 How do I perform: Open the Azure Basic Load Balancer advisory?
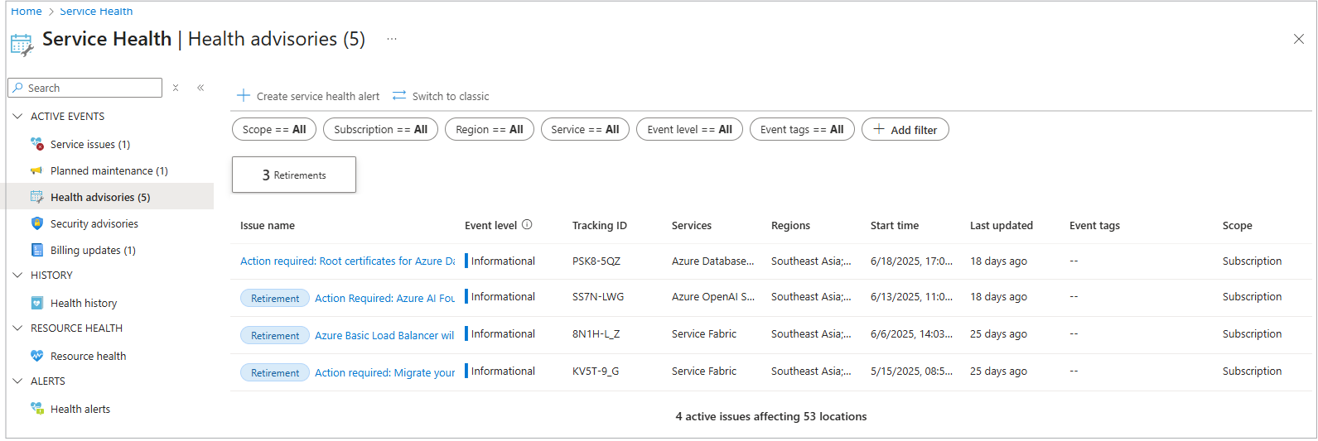point(384,335)
